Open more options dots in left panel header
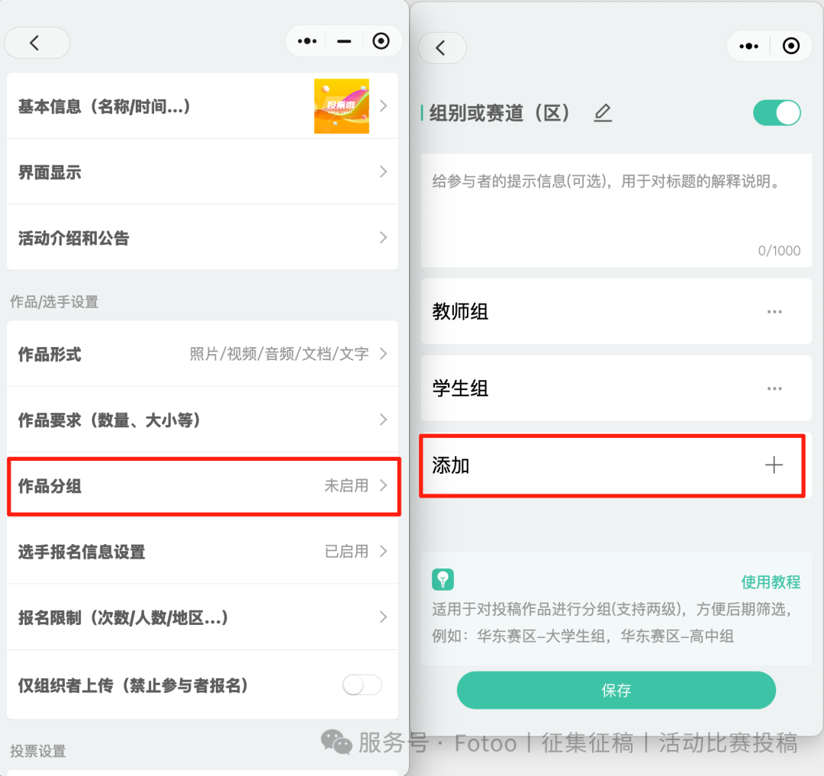 point(307,41)
